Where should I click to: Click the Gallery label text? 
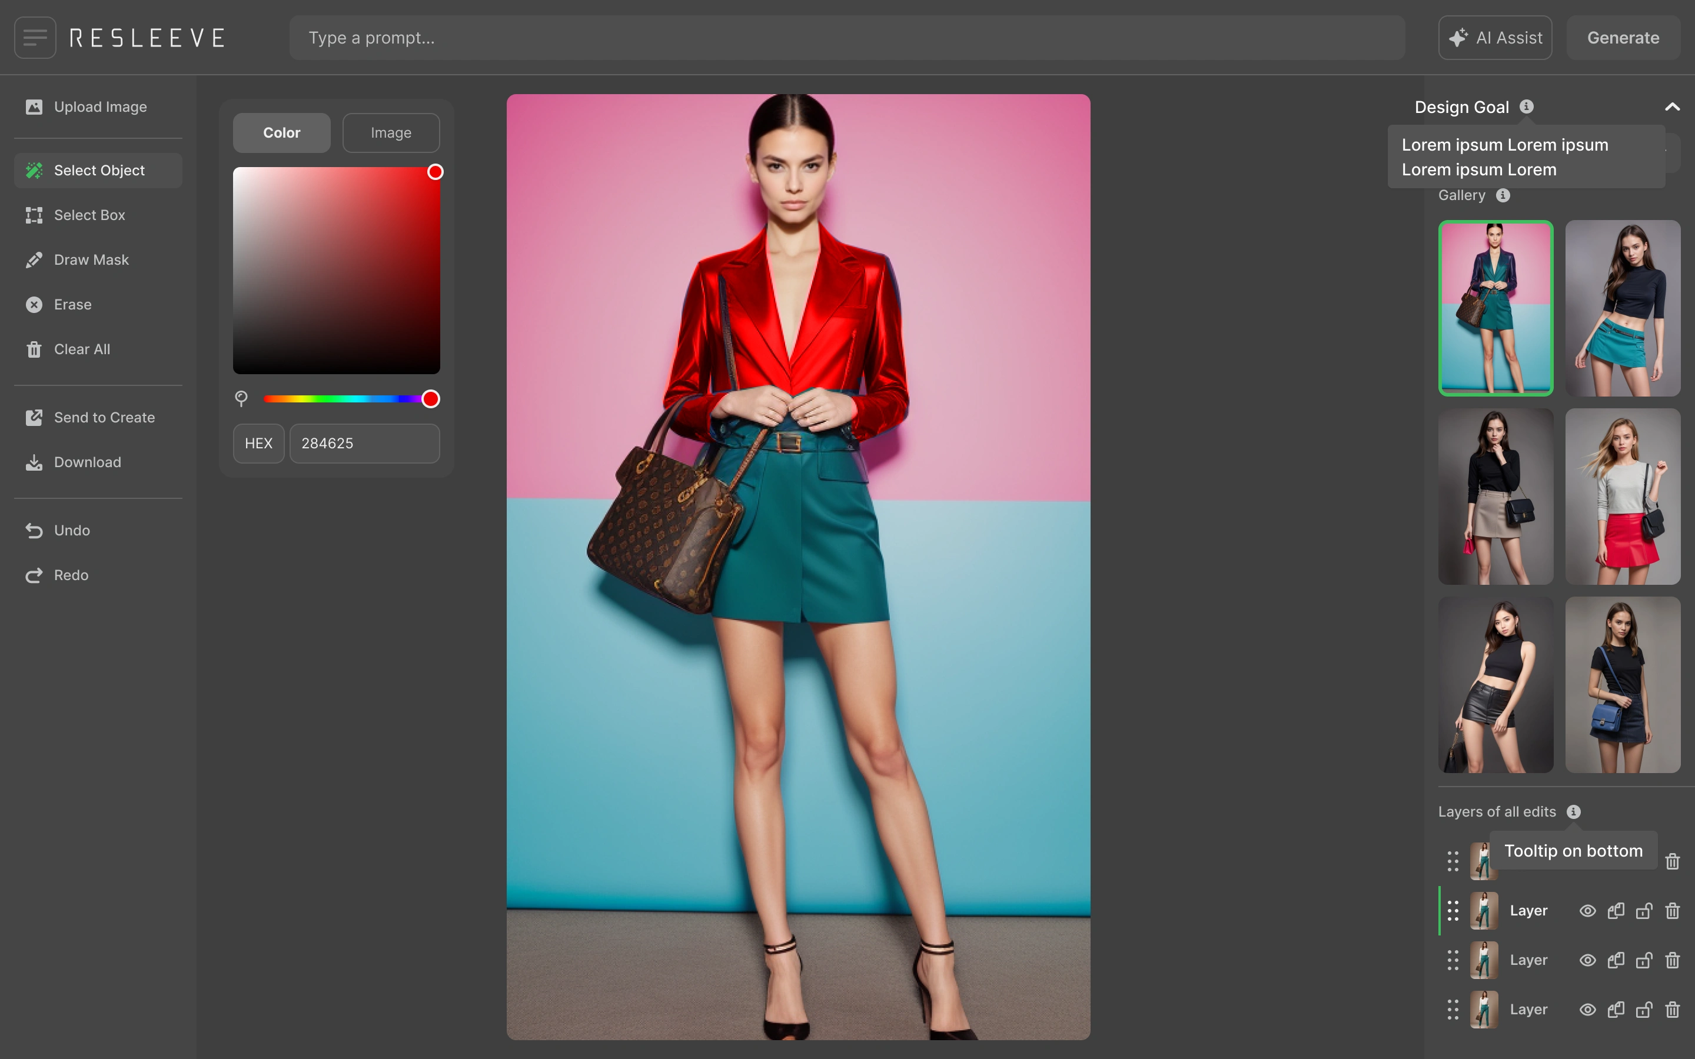click(1461, 195)
